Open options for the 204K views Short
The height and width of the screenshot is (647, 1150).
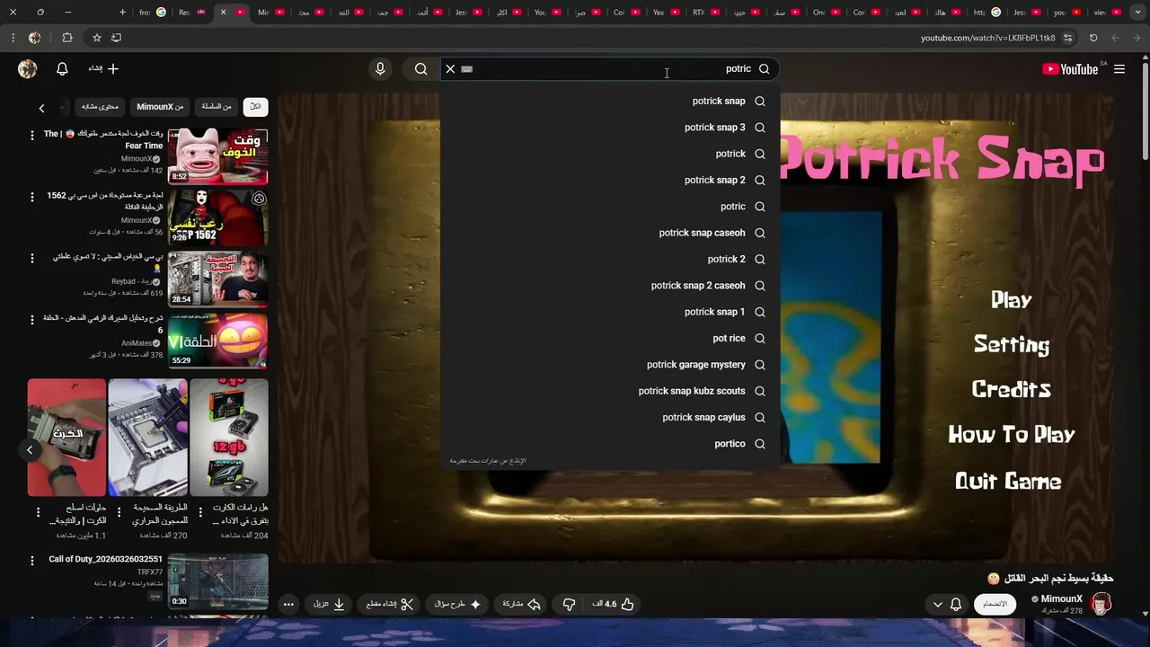tap(199, 512)
